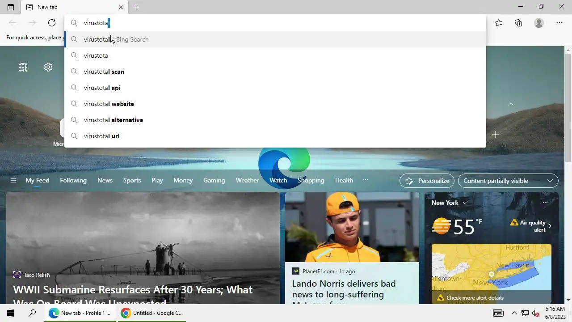This screenshot has height=322, width=572.
Task: Open the touch keyboard tray icon
Action: click(498, 313)
